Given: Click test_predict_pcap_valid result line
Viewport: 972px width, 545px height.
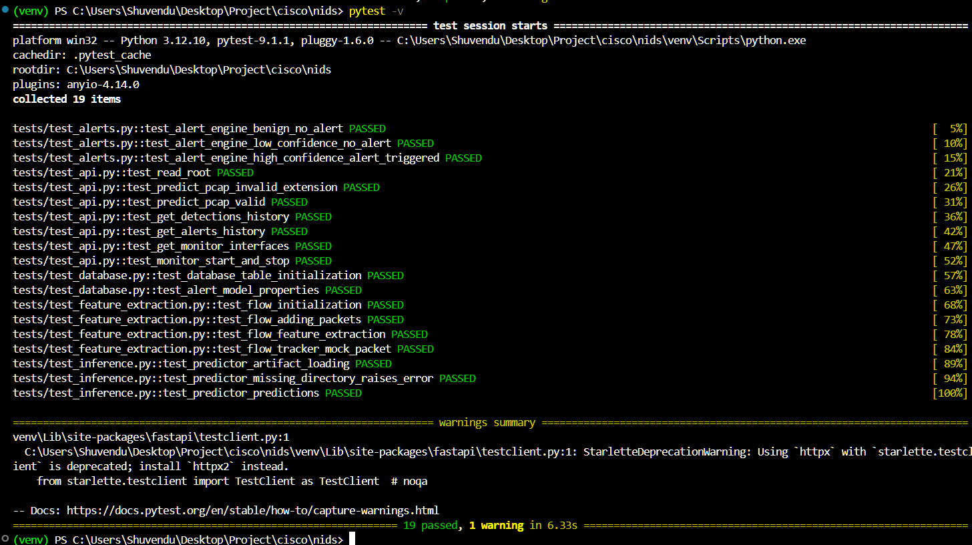Looking at the screenshot, I should [160, 202].
